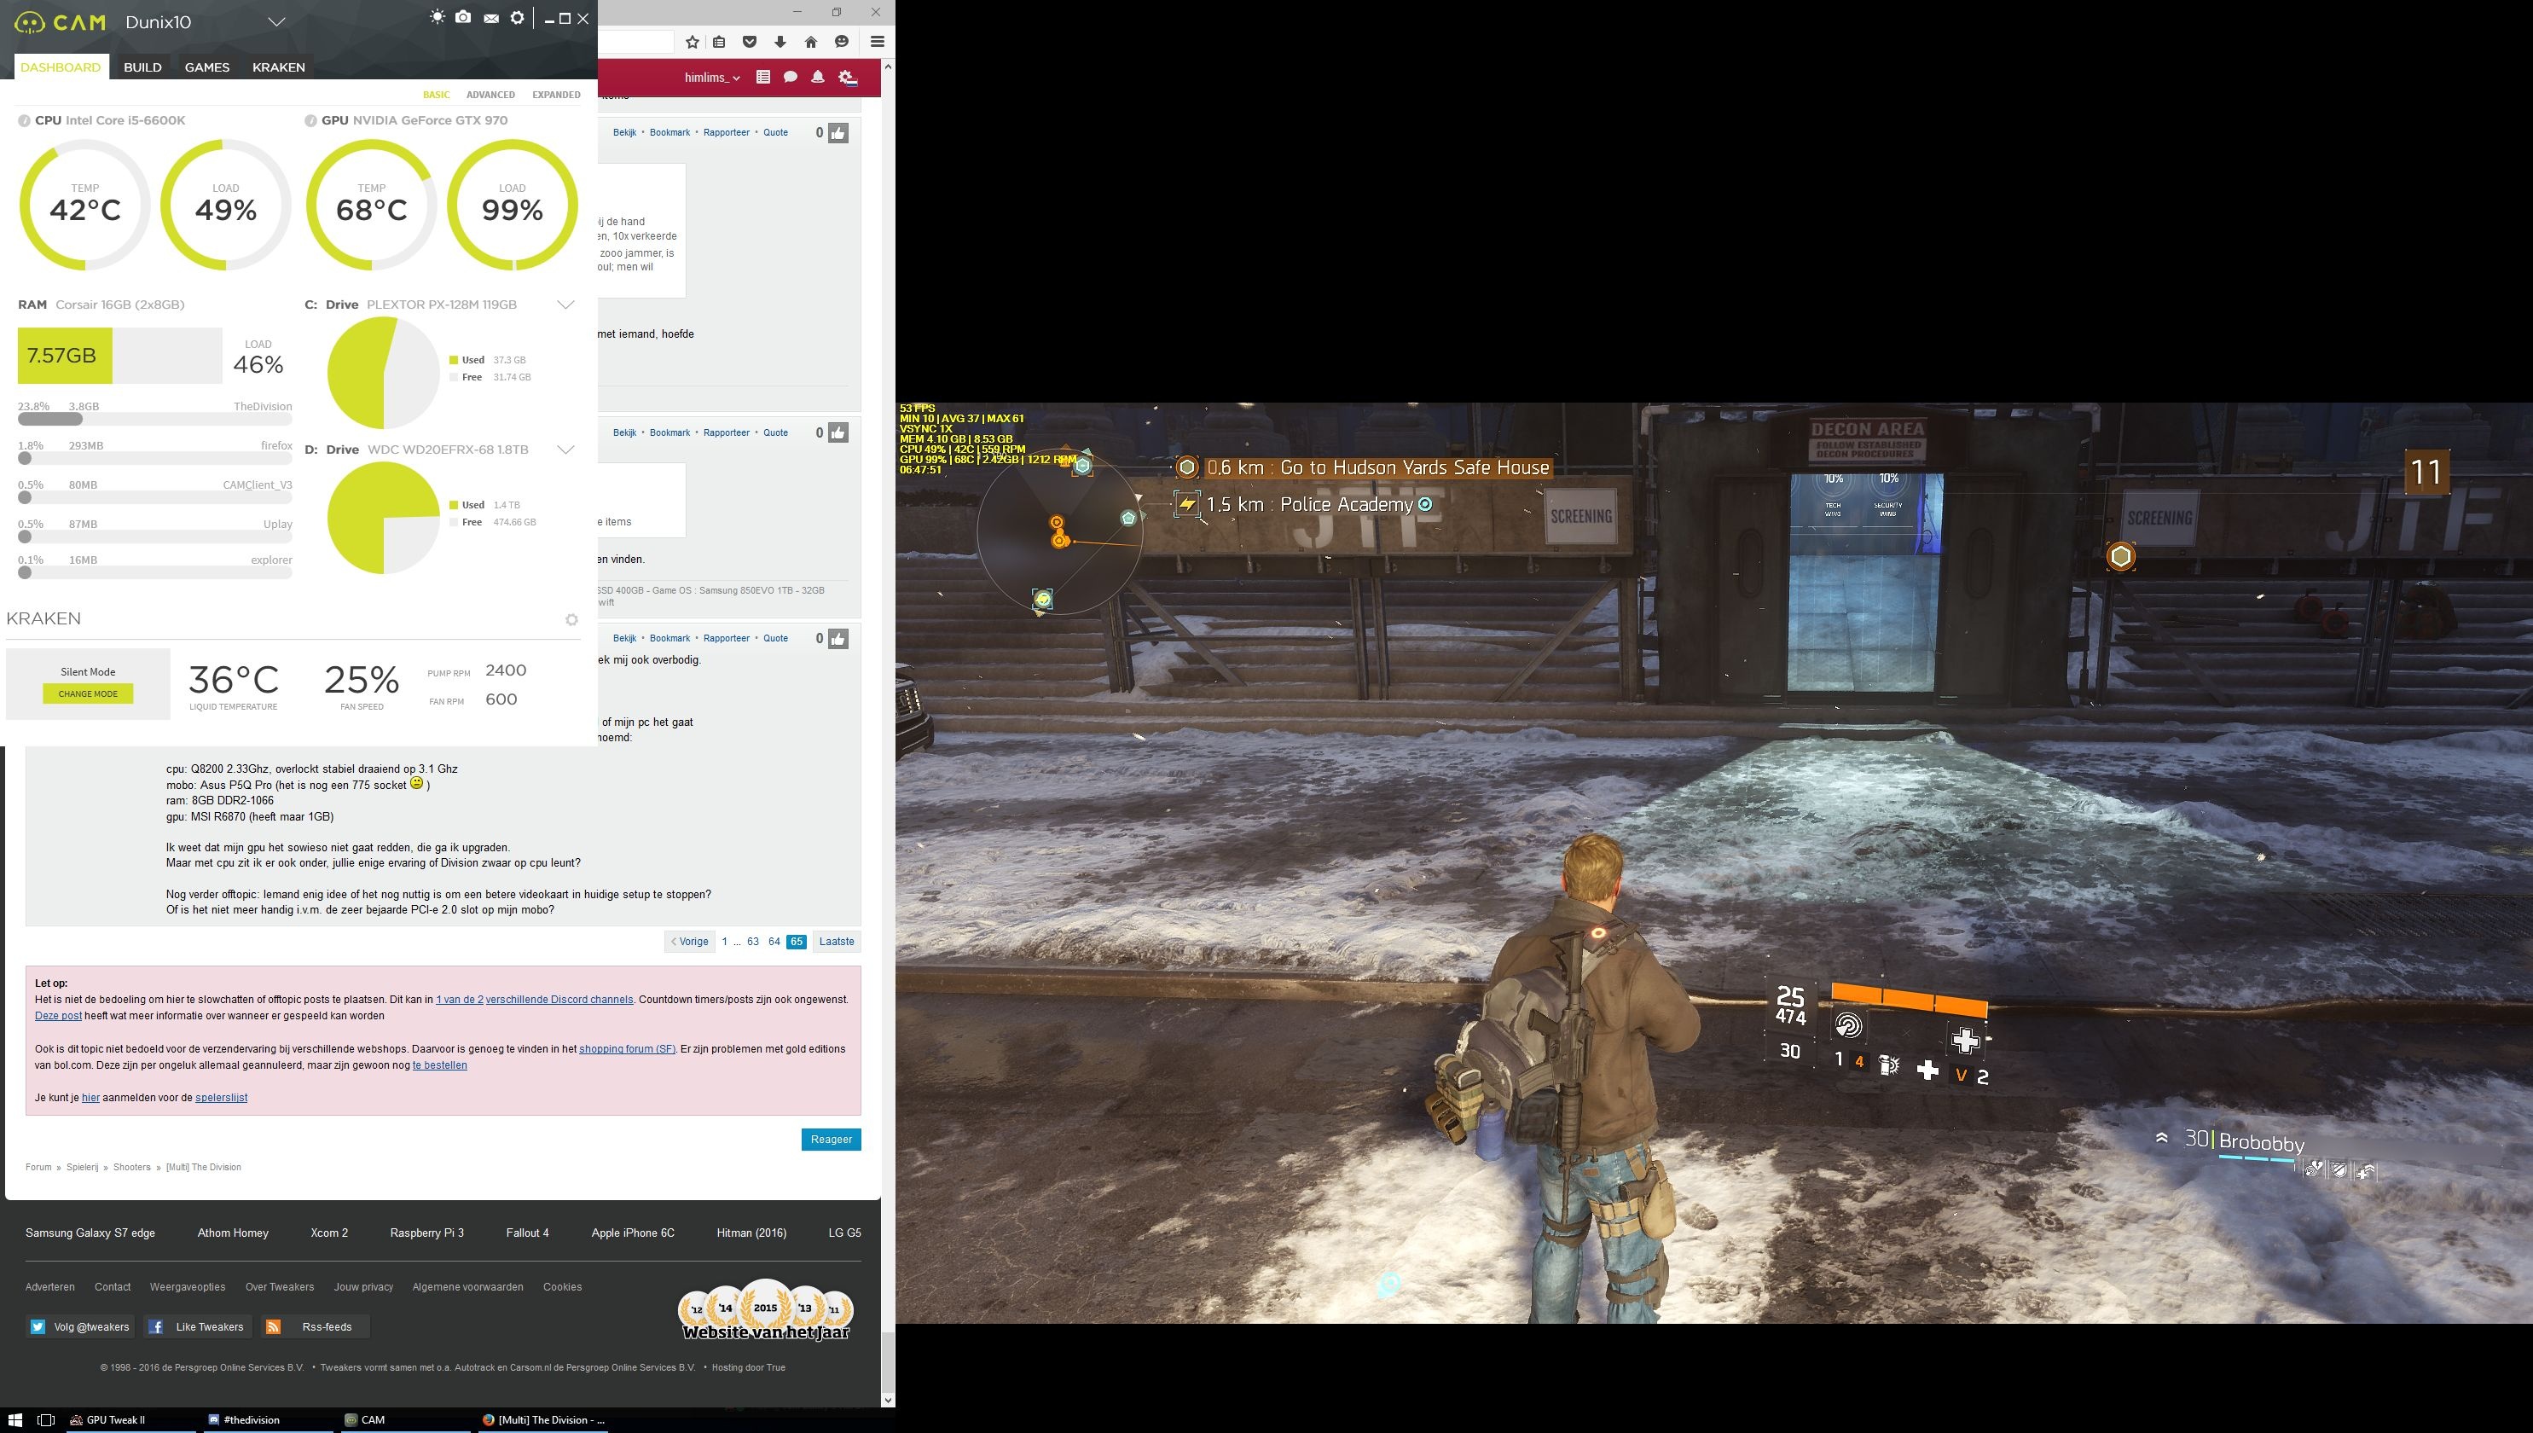Expand the C: Drive chevron
Screen dimensions: 2533x1433
[x=565, y=305]
